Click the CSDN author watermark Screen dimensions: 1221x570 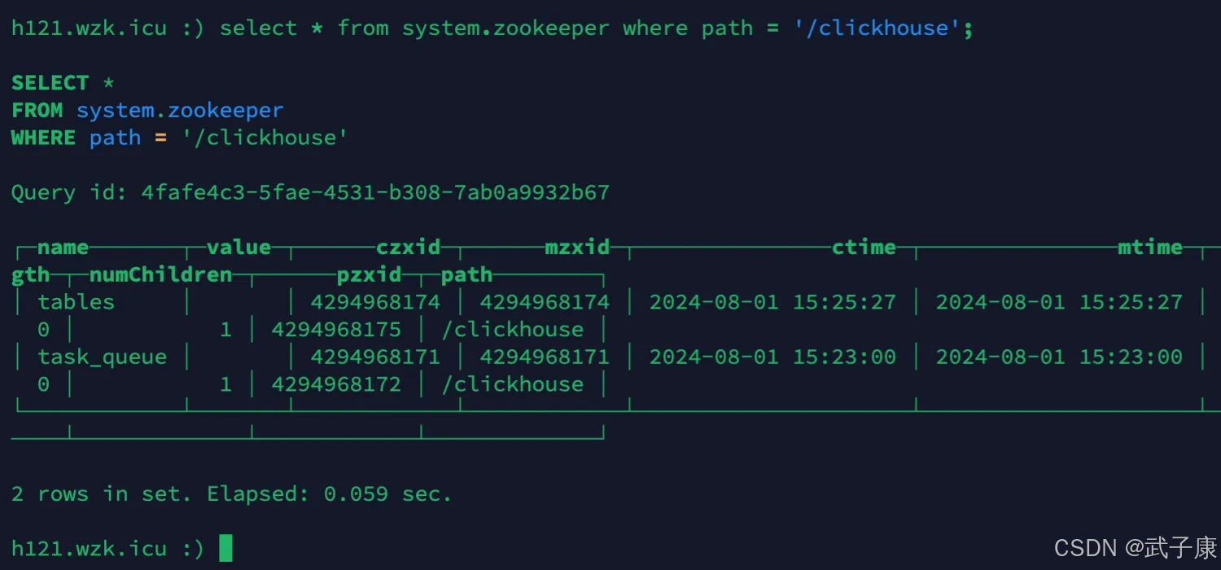click(x=1135, y=547)
